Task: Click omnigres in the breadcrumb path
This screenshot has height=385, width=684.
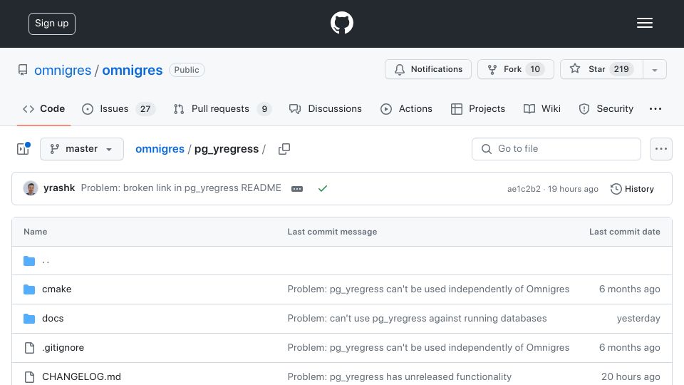Action: point(160,149)
